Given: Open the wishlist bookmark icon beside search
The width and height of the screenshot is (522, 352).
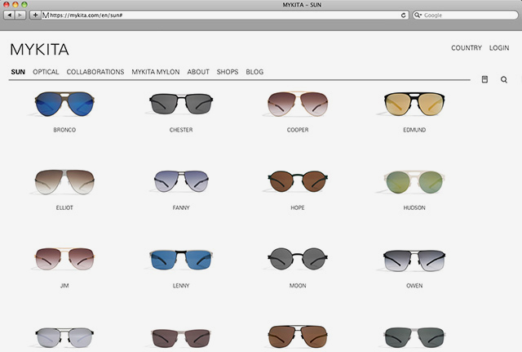Looking at the screenshot, I should (x=484, y=80).
